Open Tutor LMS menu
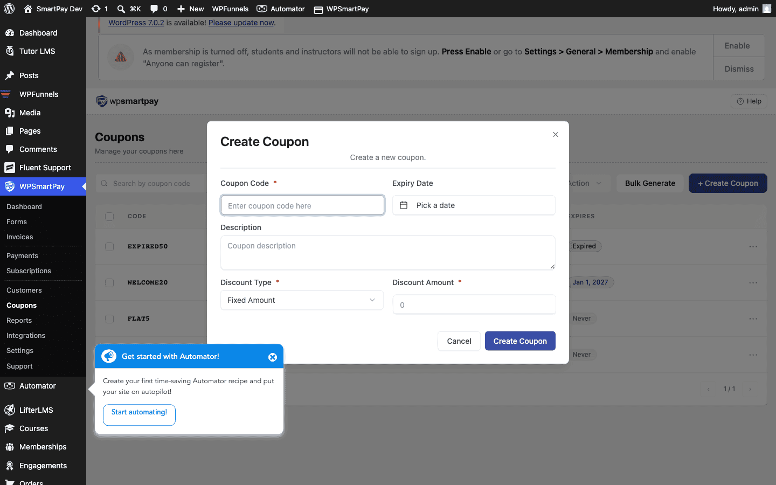 point(43,51)
